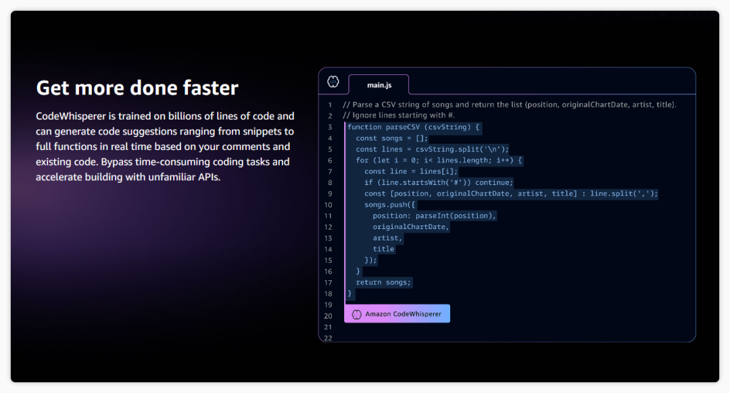Click the 'function parseCSV (csvString) {' line
The width and height of the screenshot is (730, 393).
414,127
